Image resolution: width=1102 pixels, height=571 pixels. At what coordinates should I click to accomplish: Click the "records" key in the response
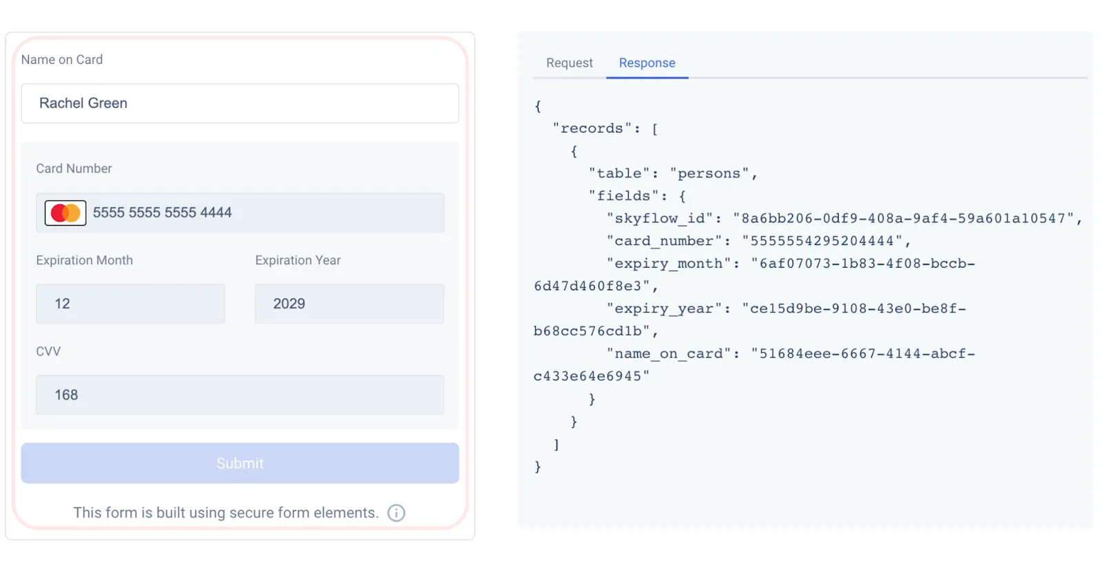click(591, 129)
